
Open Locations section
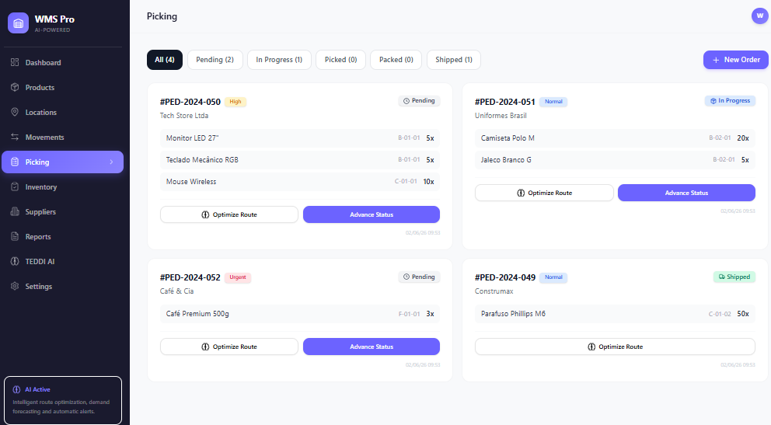click(x=62, y=112)
